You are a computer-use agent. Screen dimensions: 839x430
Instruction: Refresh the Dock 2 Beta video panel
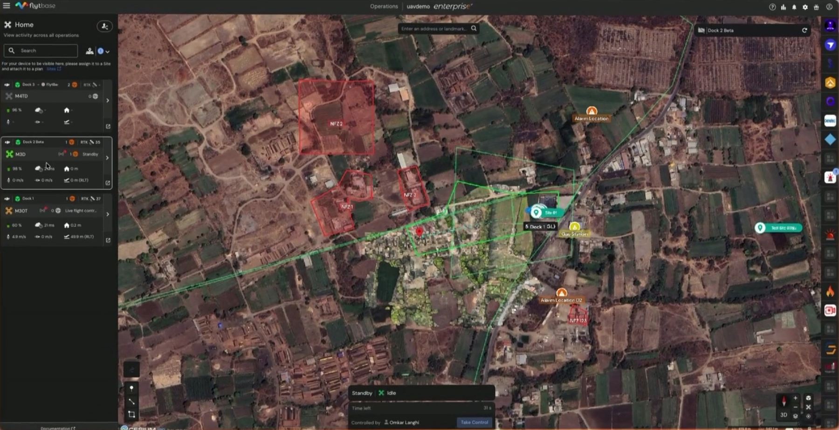click(x=805, y=30)
